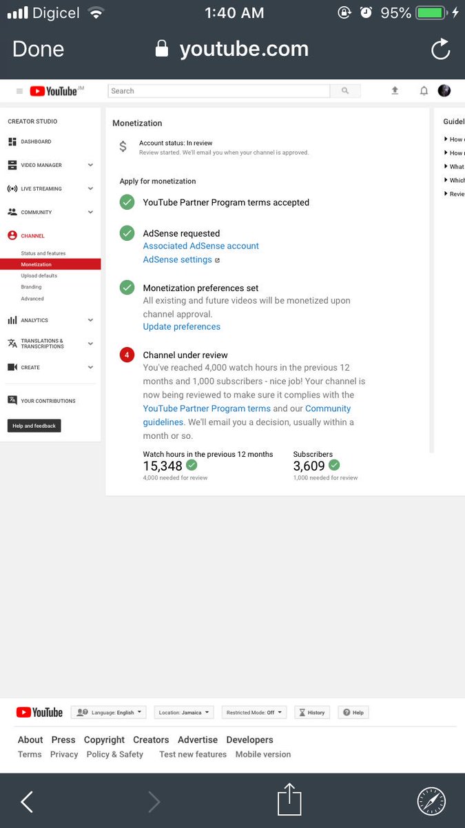
Task: Expand the Create section chevron
Action: 90,367
